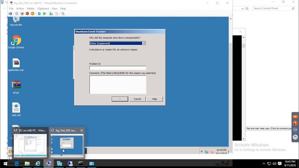Image resolution: width=299 pixels, height=168 pixels.
Task: Click into the Comment text area
Action: pos(118,84)
